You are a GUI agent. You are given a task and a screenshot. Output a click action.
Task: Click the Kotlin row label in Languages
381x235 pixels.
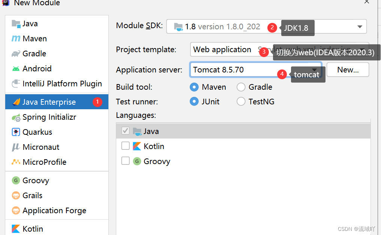[x=154, y=146]
